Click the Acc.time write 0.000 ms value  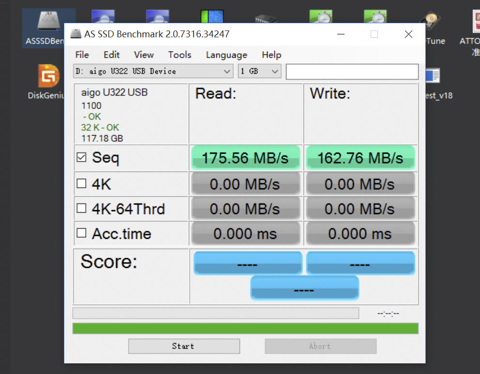[360, 234]
